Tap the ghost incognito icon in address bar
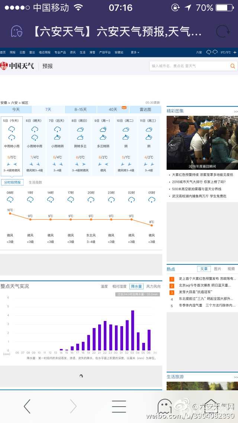Screen dimensions: 238x423 (16, 32)
